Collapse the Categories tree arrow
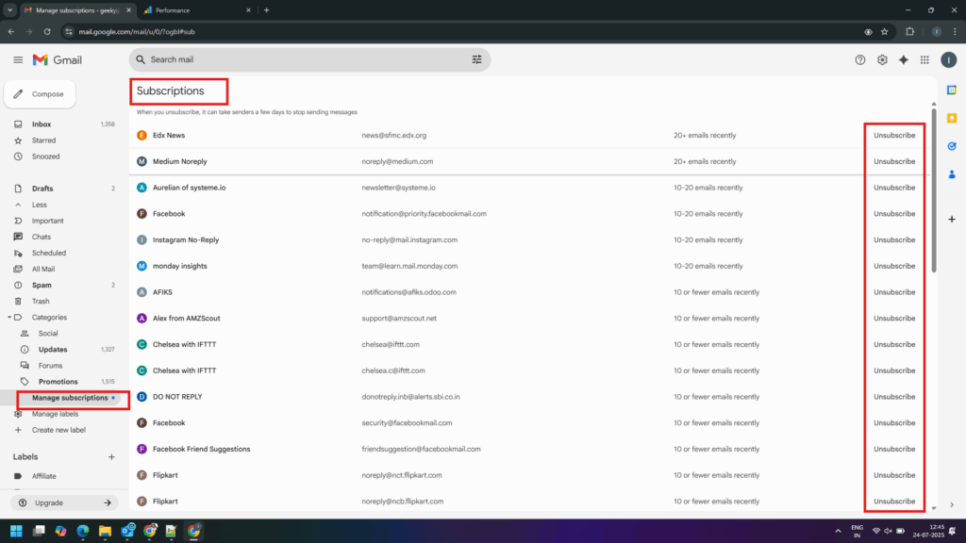The image size is (966, 543). 9,318
